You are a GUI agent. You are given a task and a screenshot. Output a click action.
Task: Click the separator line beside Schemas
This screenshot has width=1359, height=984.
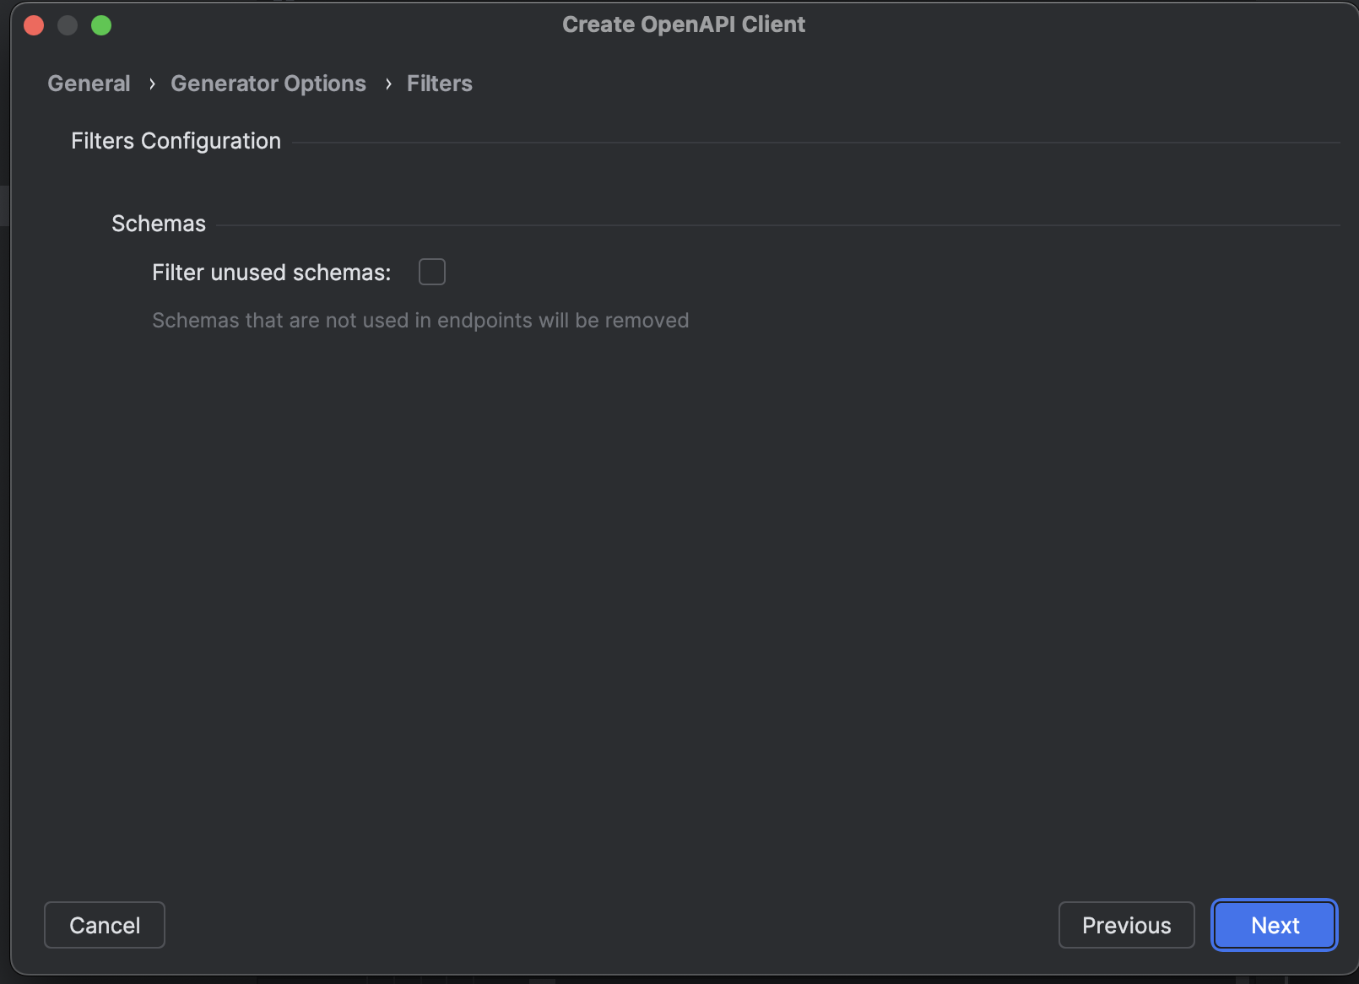pos(777,225)
